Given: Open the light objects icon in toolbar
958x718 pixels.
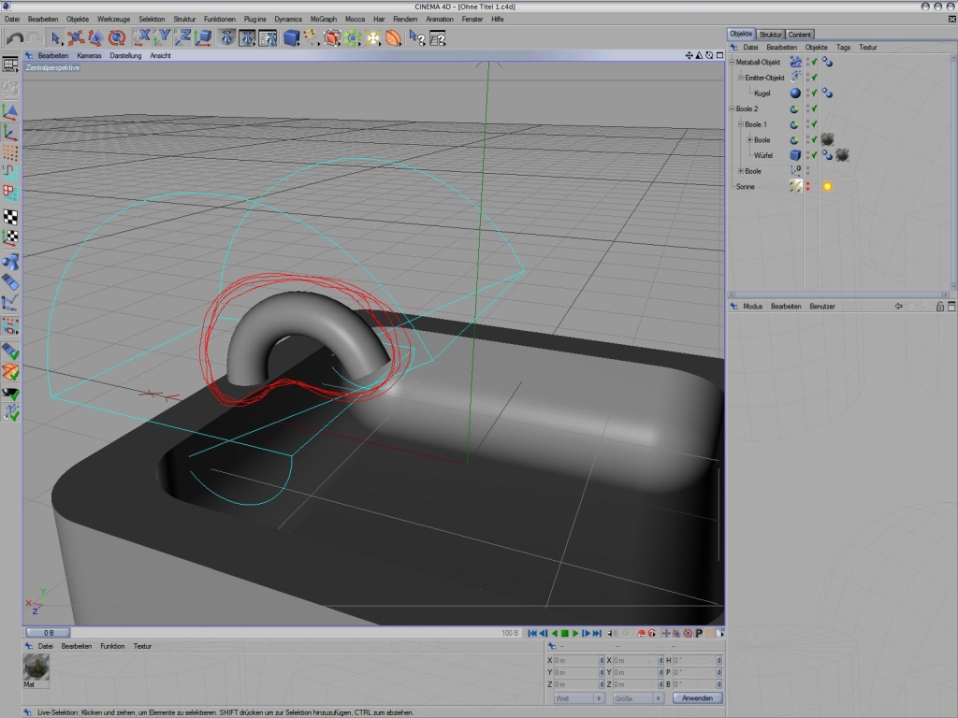Looking at the screenshot, I should (x=373, y=38).
